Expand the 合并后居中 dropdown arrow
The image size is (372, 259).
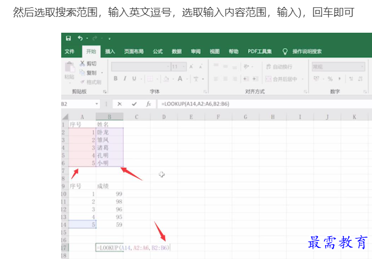click(x=303, y=79)
